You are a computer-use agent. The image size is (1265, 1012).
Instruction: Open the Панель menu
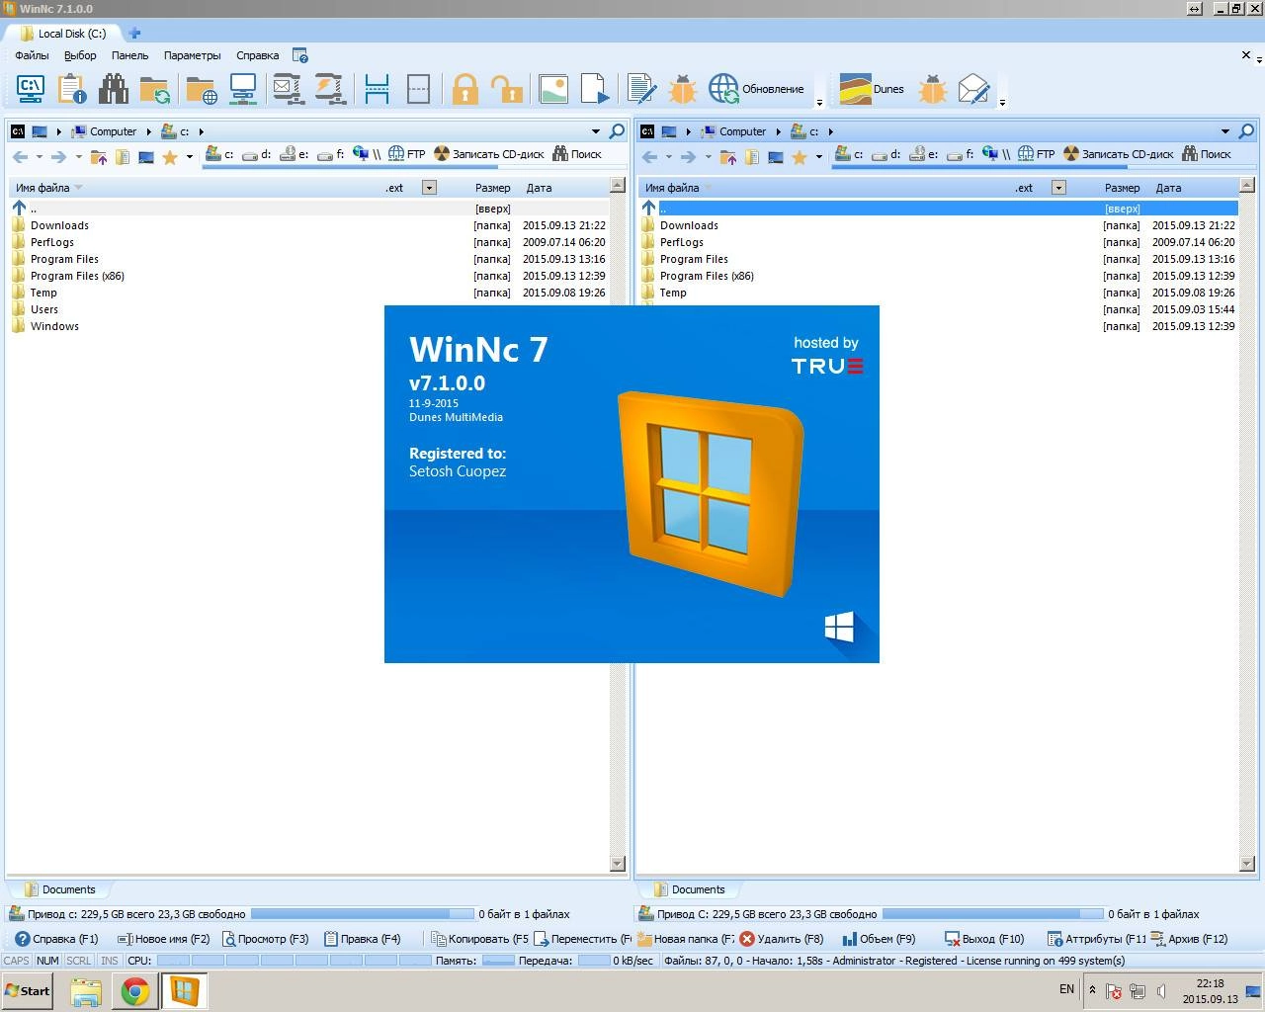point(129,55)
